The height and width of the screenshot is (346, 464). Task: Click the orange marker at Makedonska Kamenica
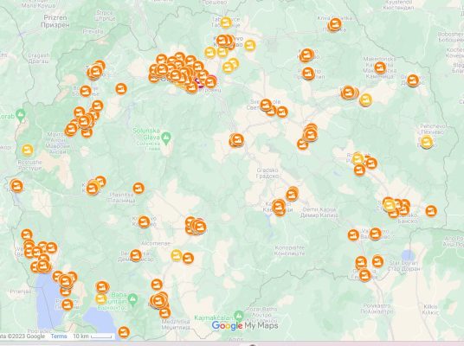pyautogui.click(x=380, y=67)
